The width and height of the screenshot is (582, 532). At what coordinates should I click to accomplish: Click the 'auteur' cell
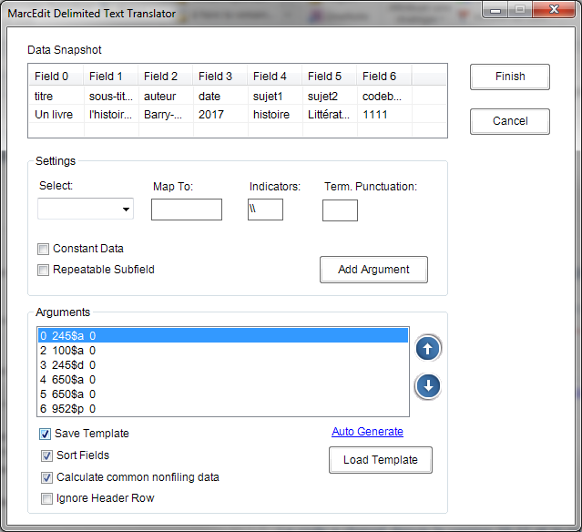point(165,97)
